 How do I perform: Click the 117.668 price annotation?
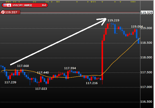[x=23, y=66]
